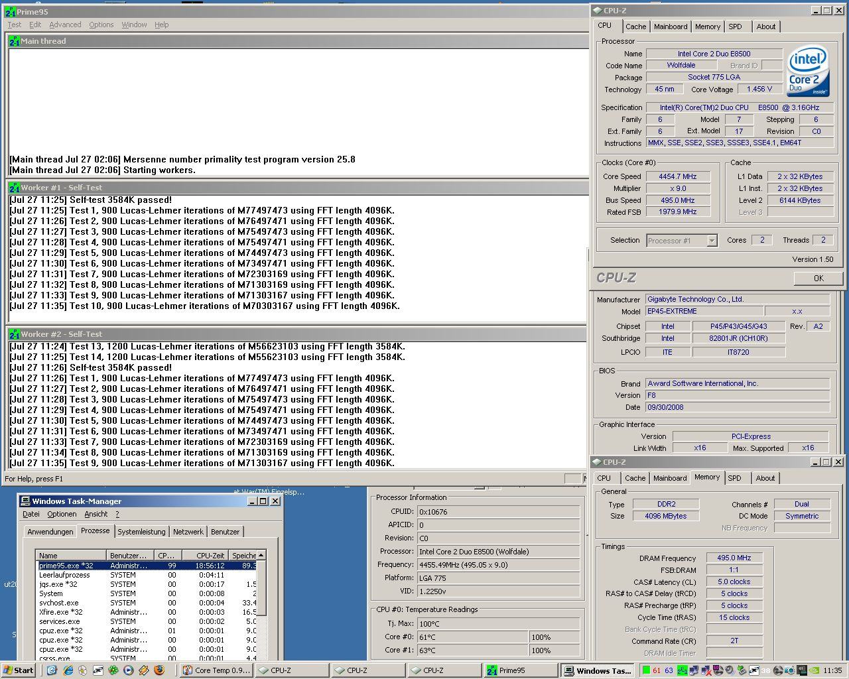
Task: Open the Mainboard tab in top CPU-Z window
Action: point(671,27)
